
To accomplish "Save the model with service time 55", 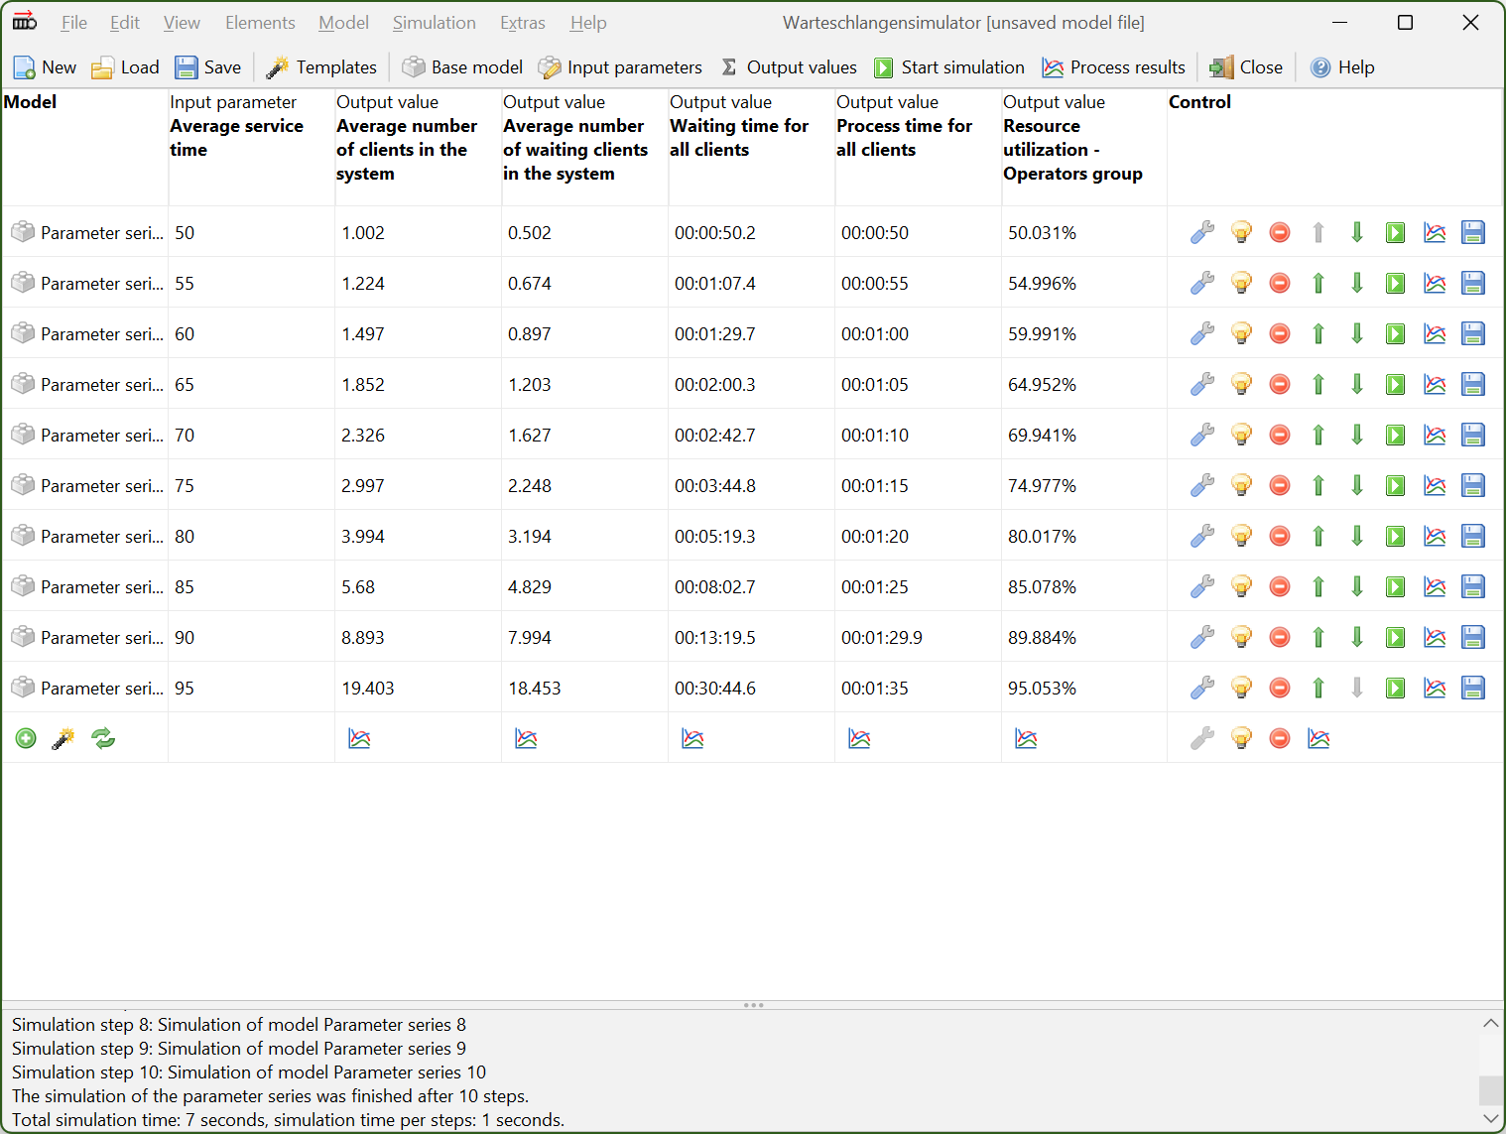I will (1473, 283).
